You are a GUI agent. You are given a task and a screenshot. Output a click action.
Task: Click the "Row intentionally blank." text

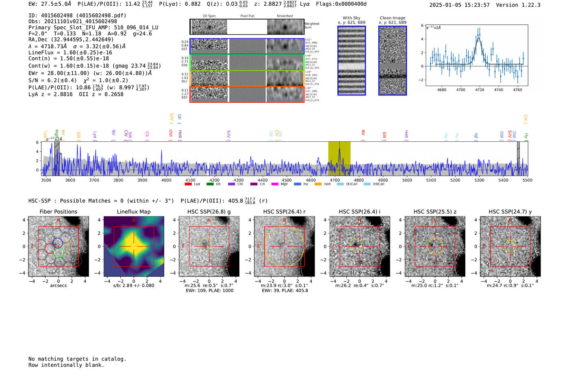pos(66,365)
